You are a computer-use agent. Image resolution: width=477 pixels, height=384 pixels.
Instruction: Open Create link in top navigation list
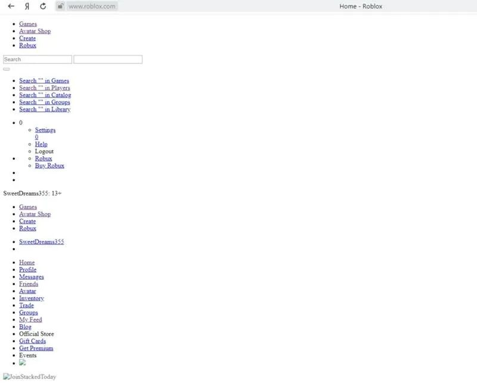(27, 38)
